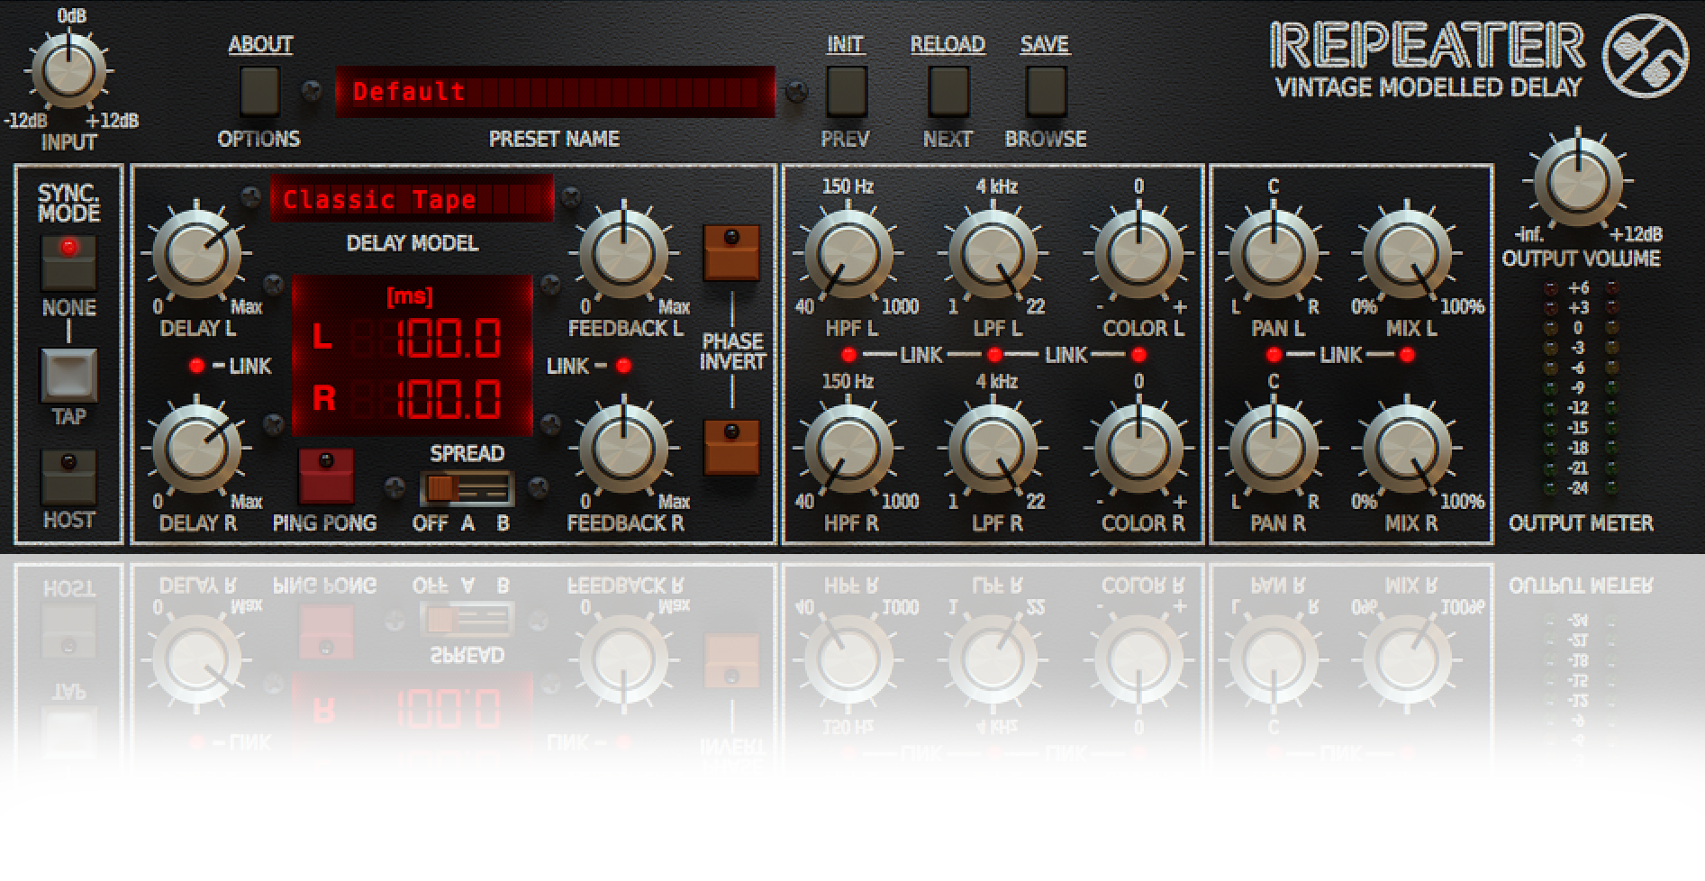Click the Color R knob

(1138, 449)
